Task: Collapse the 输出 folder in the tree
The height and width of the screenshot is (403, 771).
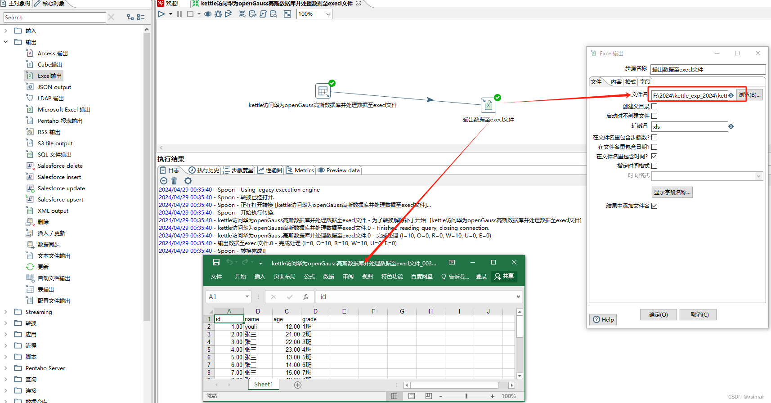Action: click(5, 42)
